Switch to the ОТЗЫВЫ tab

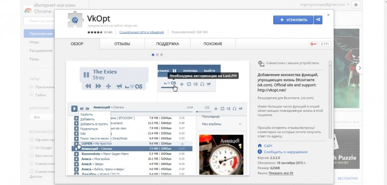122,44
